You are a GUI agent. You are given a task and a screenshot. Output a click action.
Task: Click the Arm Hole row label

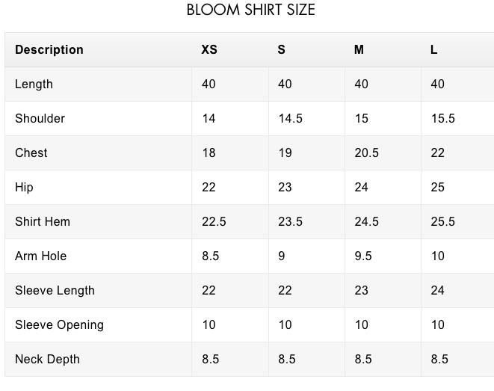pyautogui.click(x=40, y=256)
